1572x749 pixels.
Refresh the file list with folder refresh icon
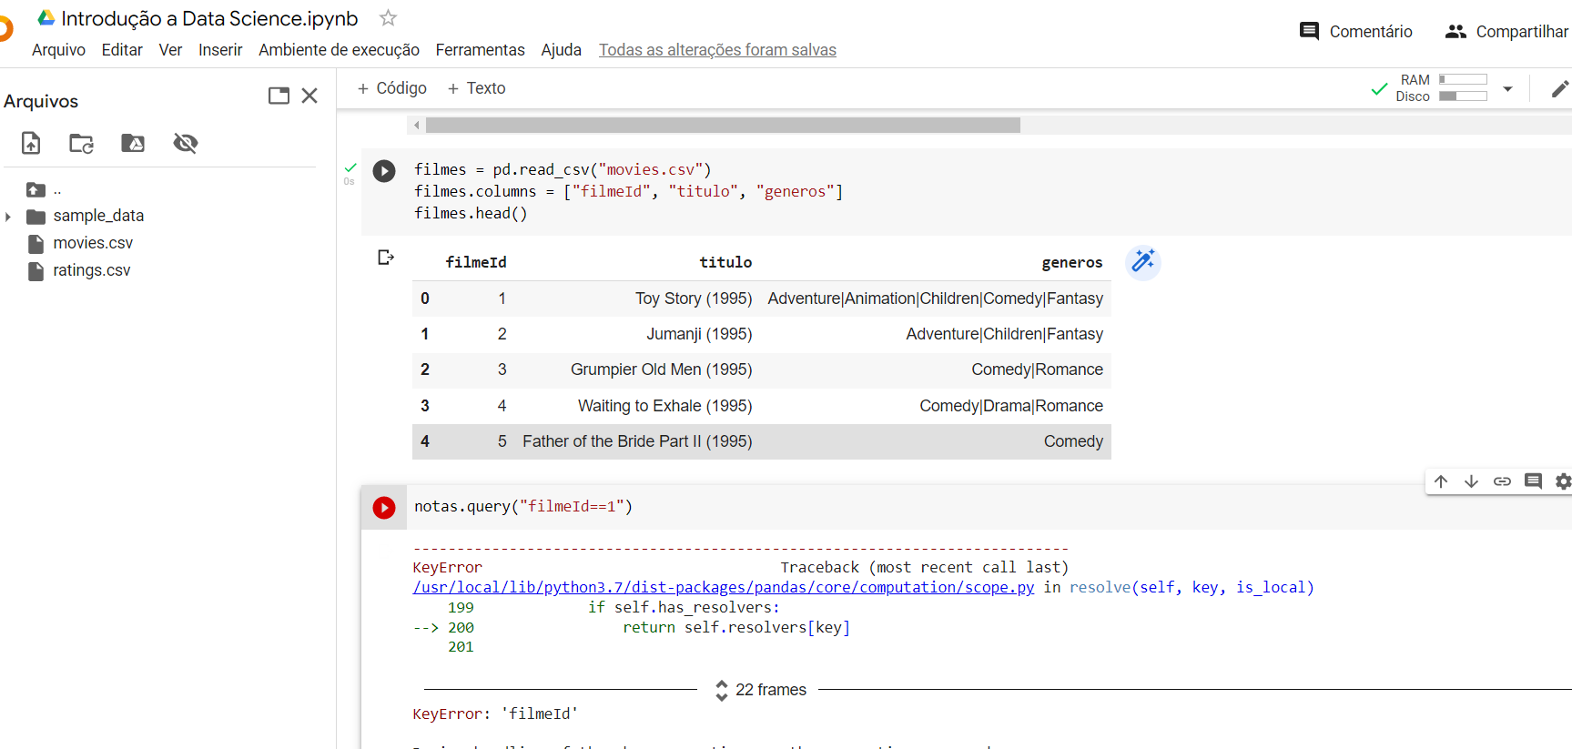pos(82,143)
